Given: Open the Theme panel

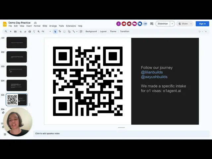Looking at the screenshot, I should (x=113, y=31).
